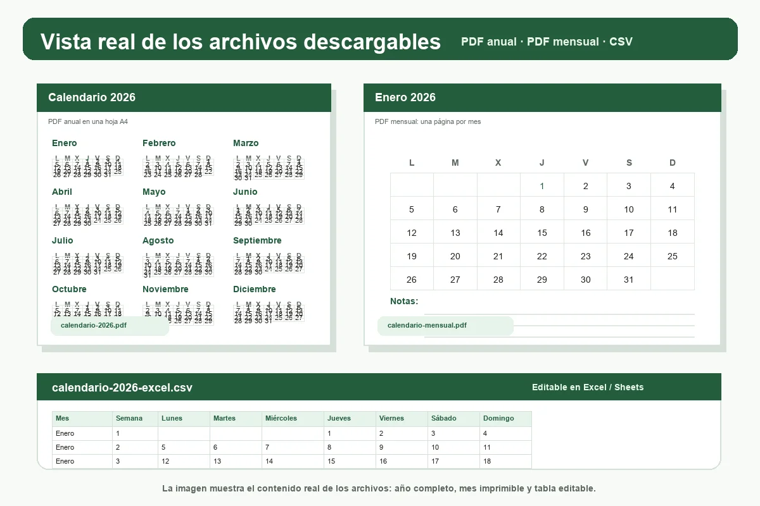Click the Jueves column header

click(350, 419)
